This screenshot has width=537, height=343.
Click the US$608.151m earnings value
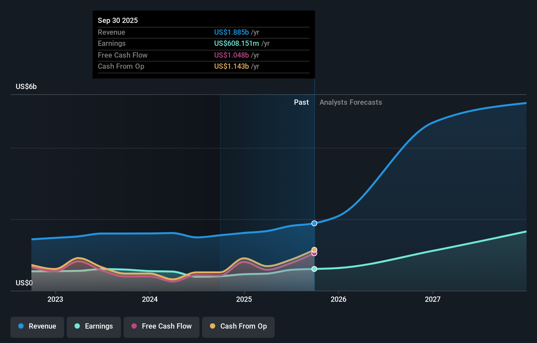tap(236, 44)
